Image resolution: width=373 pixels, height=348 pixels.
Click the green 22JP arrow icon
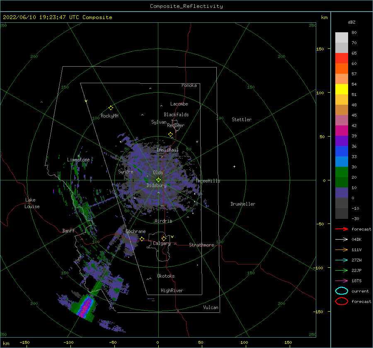click(x=342, y=270)
